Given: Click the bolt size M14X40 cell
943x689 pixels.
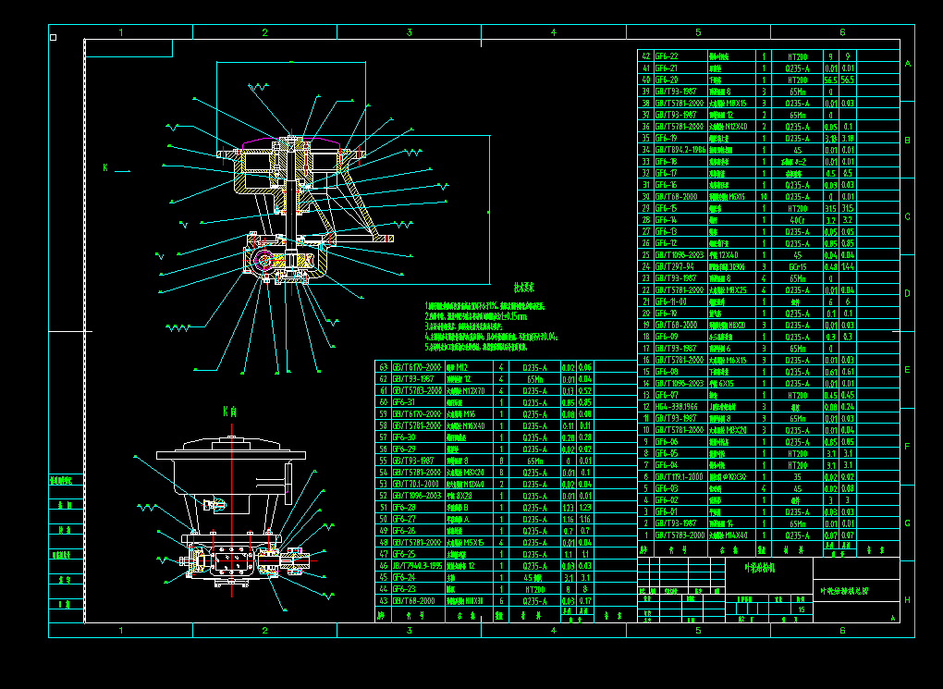Looking at the screenshot, I should (x=729, y=535).
